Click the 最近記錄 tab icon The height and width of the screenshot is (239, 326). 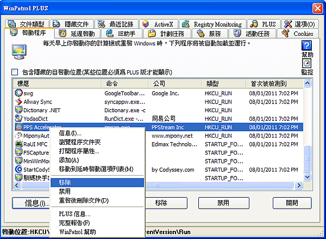102,24
